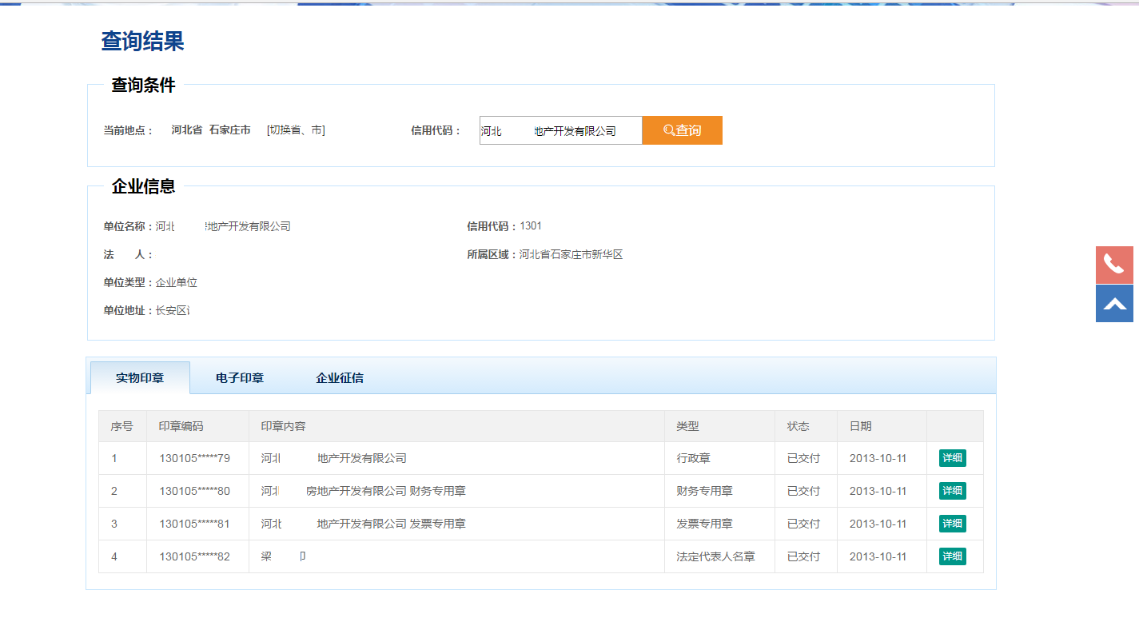1139x622 pixels.
Task: Click the 石家庄市 city label
Action: tap(229, 130)
